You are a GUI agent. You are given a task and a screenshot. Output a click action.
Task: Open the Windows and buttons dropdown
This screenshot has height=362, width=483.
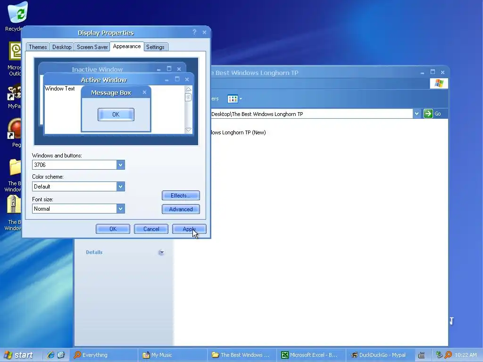120,165
